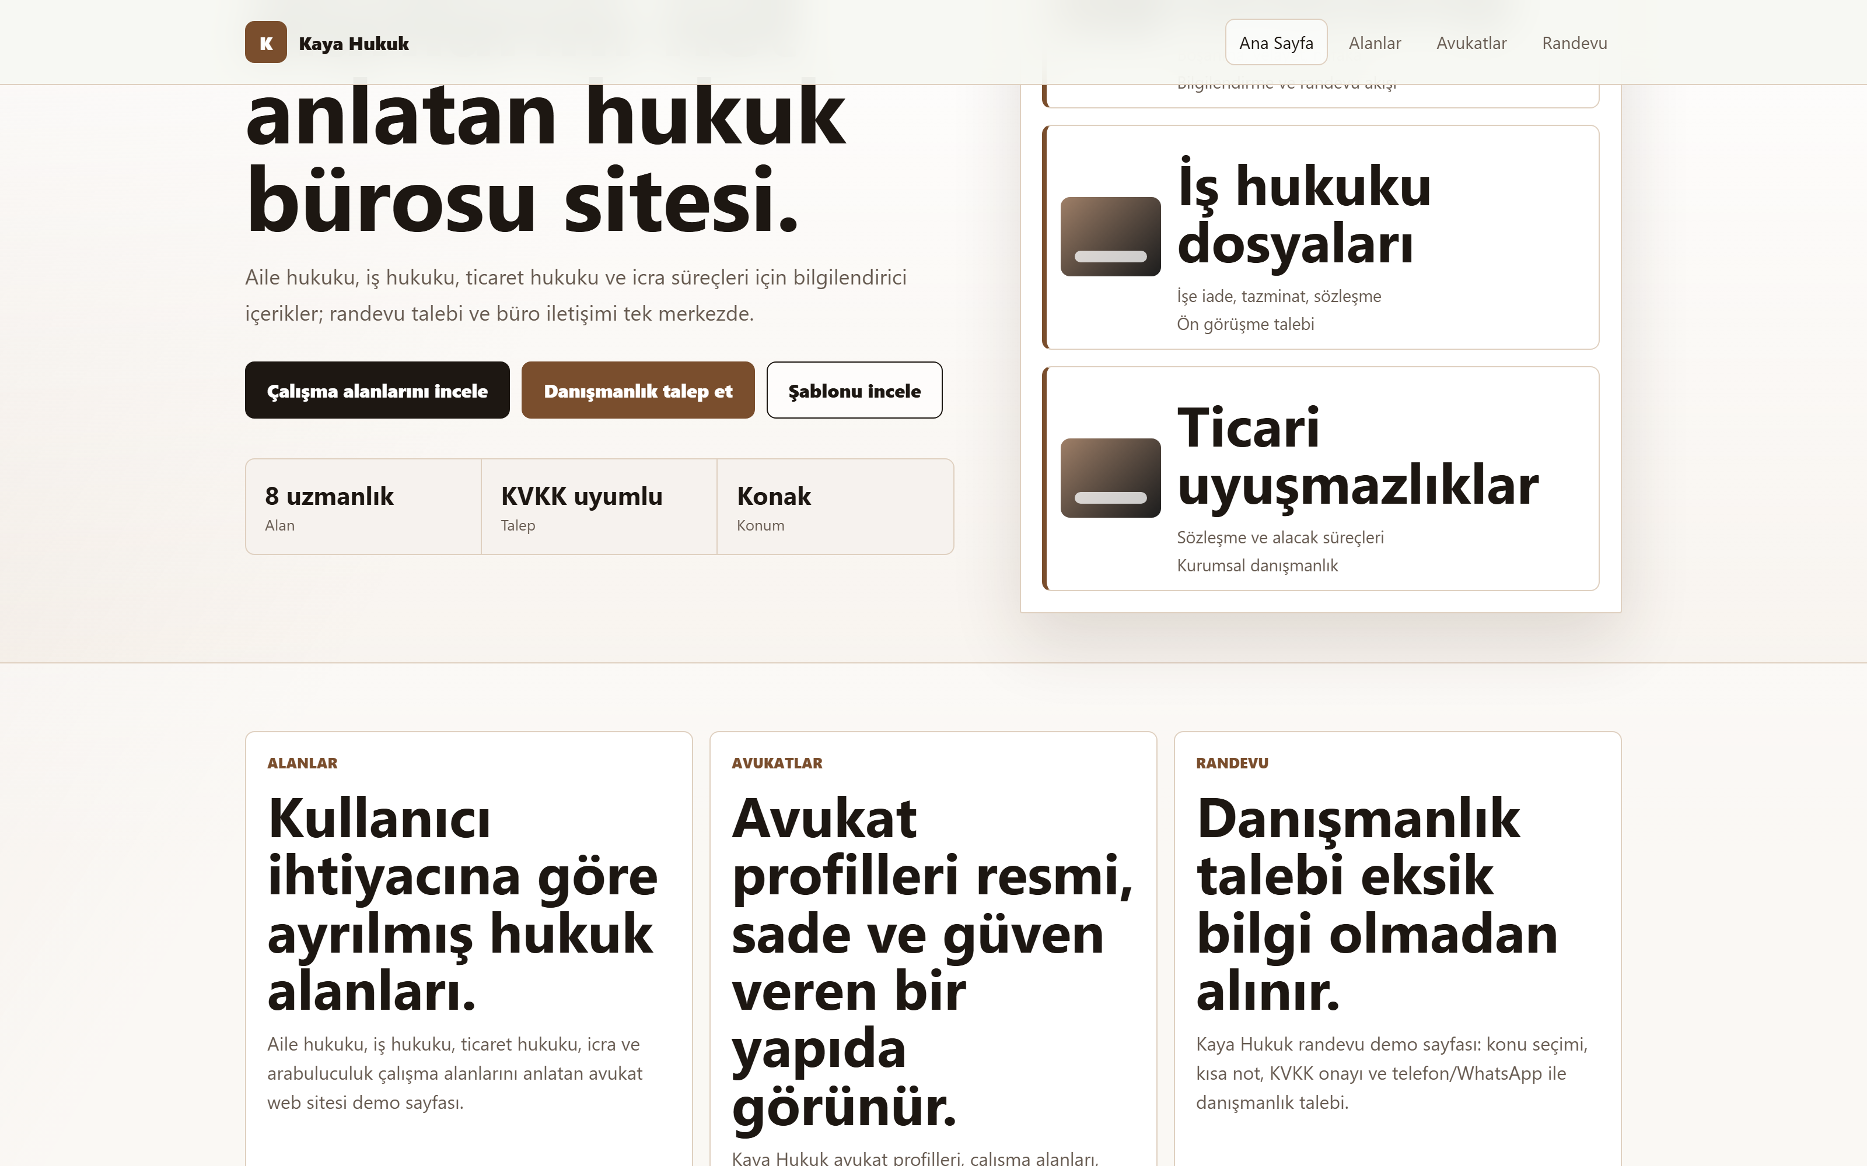Click the text 'Kurumsal danışmanlık'

point(1257,566)
